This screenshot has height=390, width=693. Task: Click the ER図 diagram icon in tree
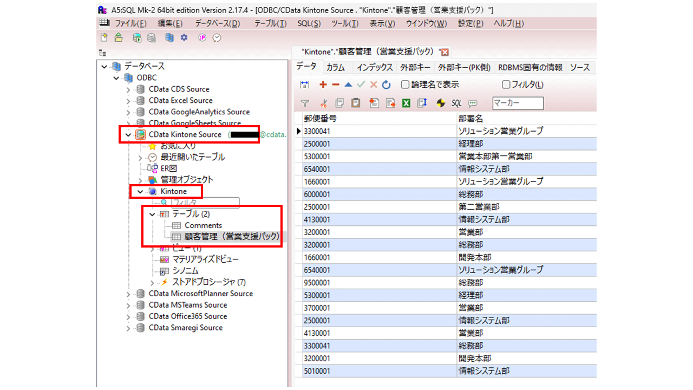click(153, 168)
